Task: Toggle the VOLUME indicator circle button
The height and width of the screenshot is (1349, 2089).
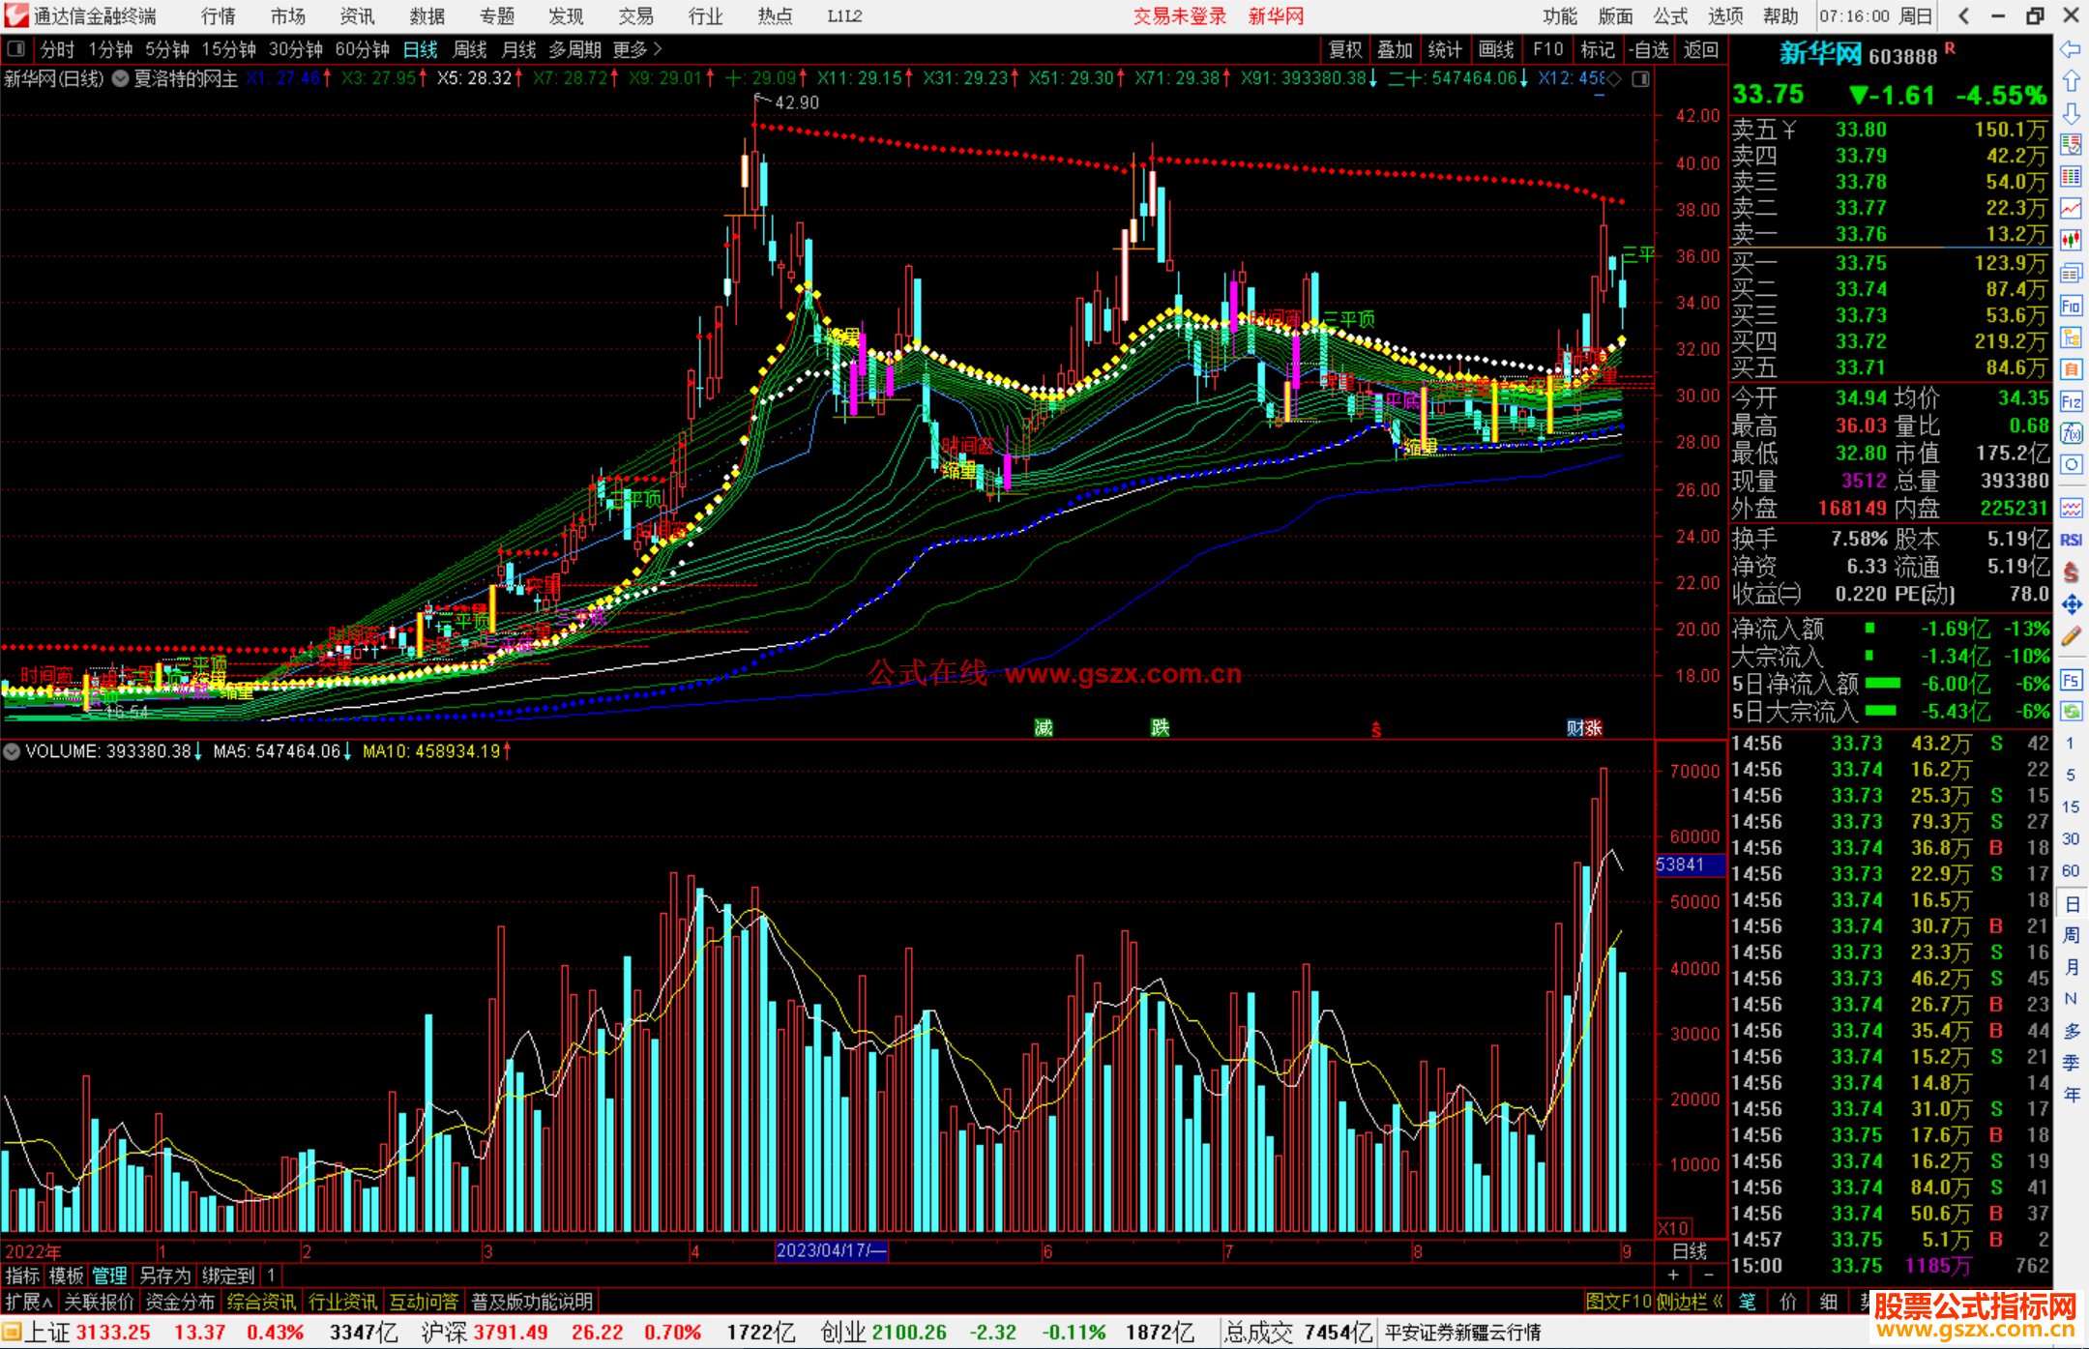Action: click(x=12, y=751)
